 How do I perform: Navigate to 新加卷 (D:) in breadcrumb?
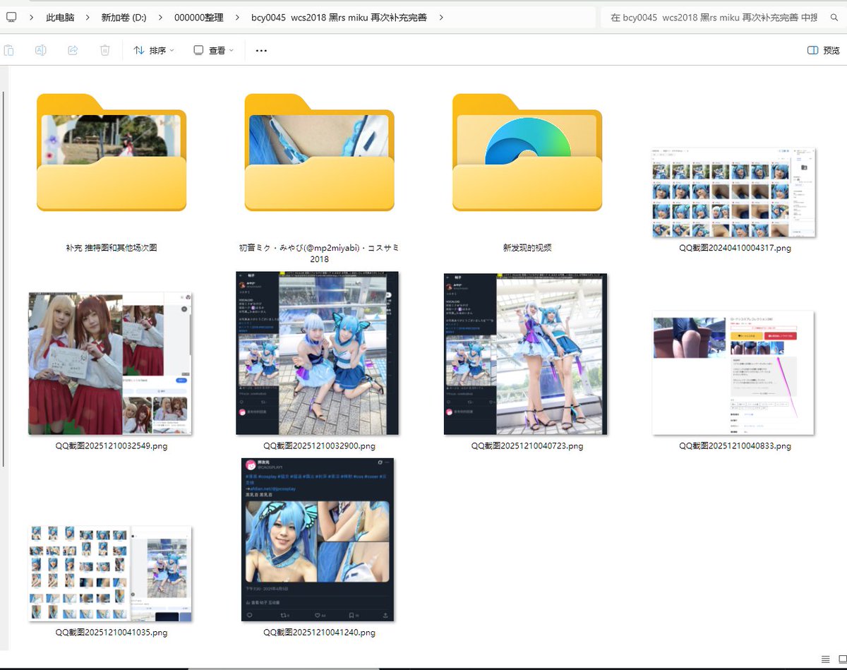[x=124, y=17]
